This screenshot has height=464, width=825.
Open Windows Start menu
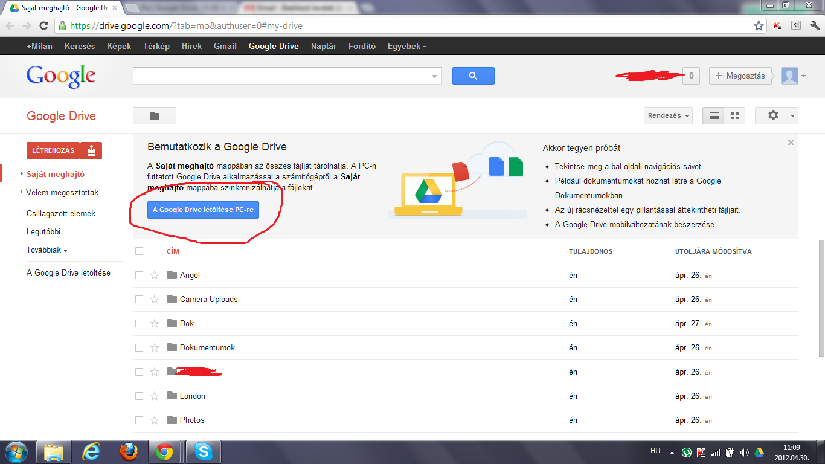click(16, 451)
